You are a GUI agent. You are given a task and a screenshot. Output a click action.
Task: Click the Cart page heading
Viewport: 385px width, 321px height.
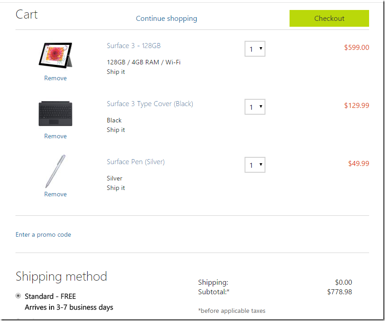[26, 15]
